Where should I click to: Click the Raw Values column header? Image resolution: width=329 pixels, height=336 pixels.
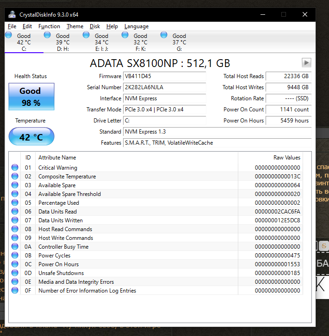(x=287, y=158)
